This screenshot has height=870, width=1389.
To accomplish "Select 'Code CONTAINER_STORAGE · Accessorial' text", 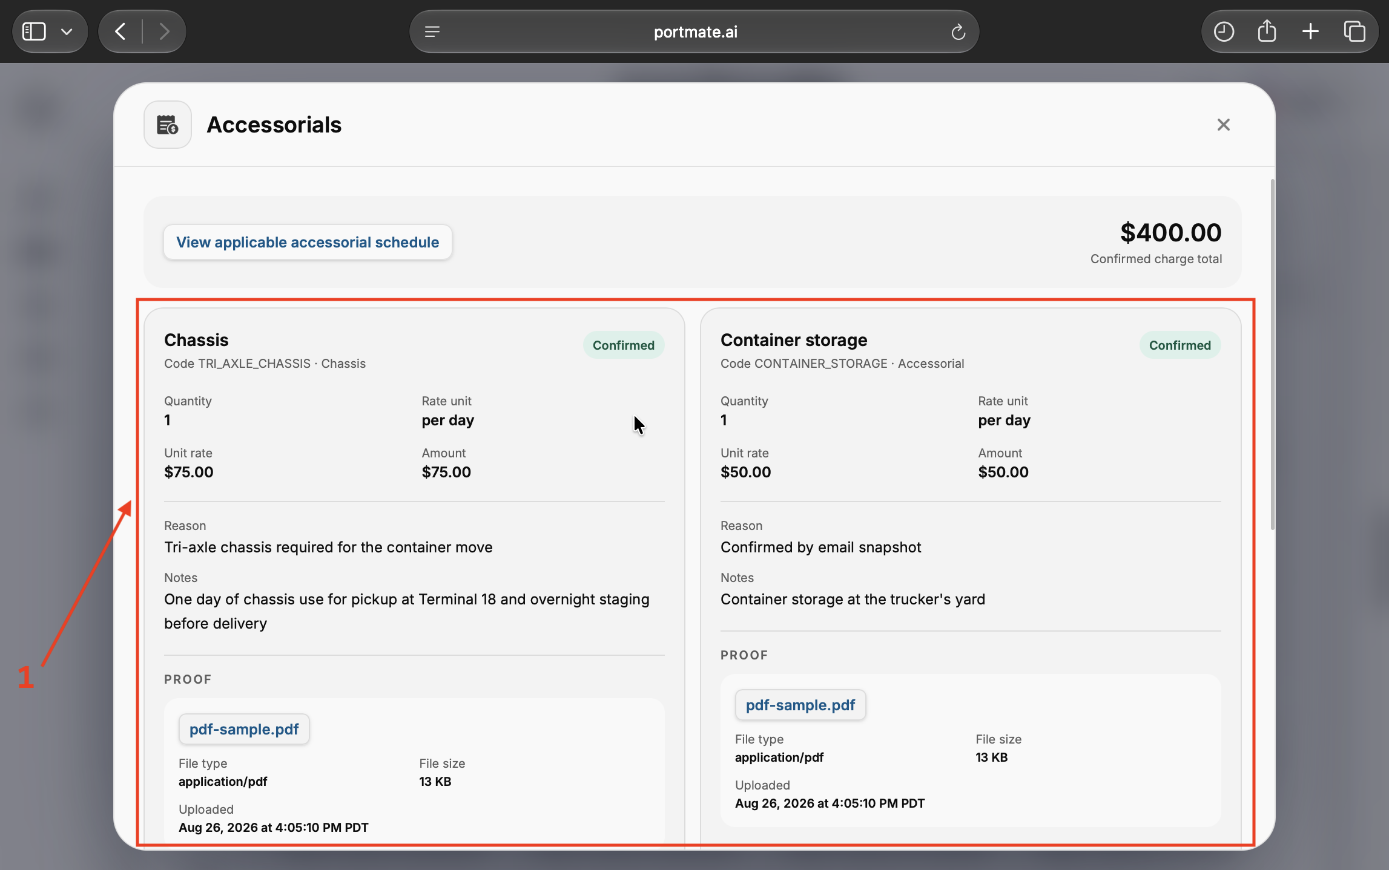I will coord(842,363).
